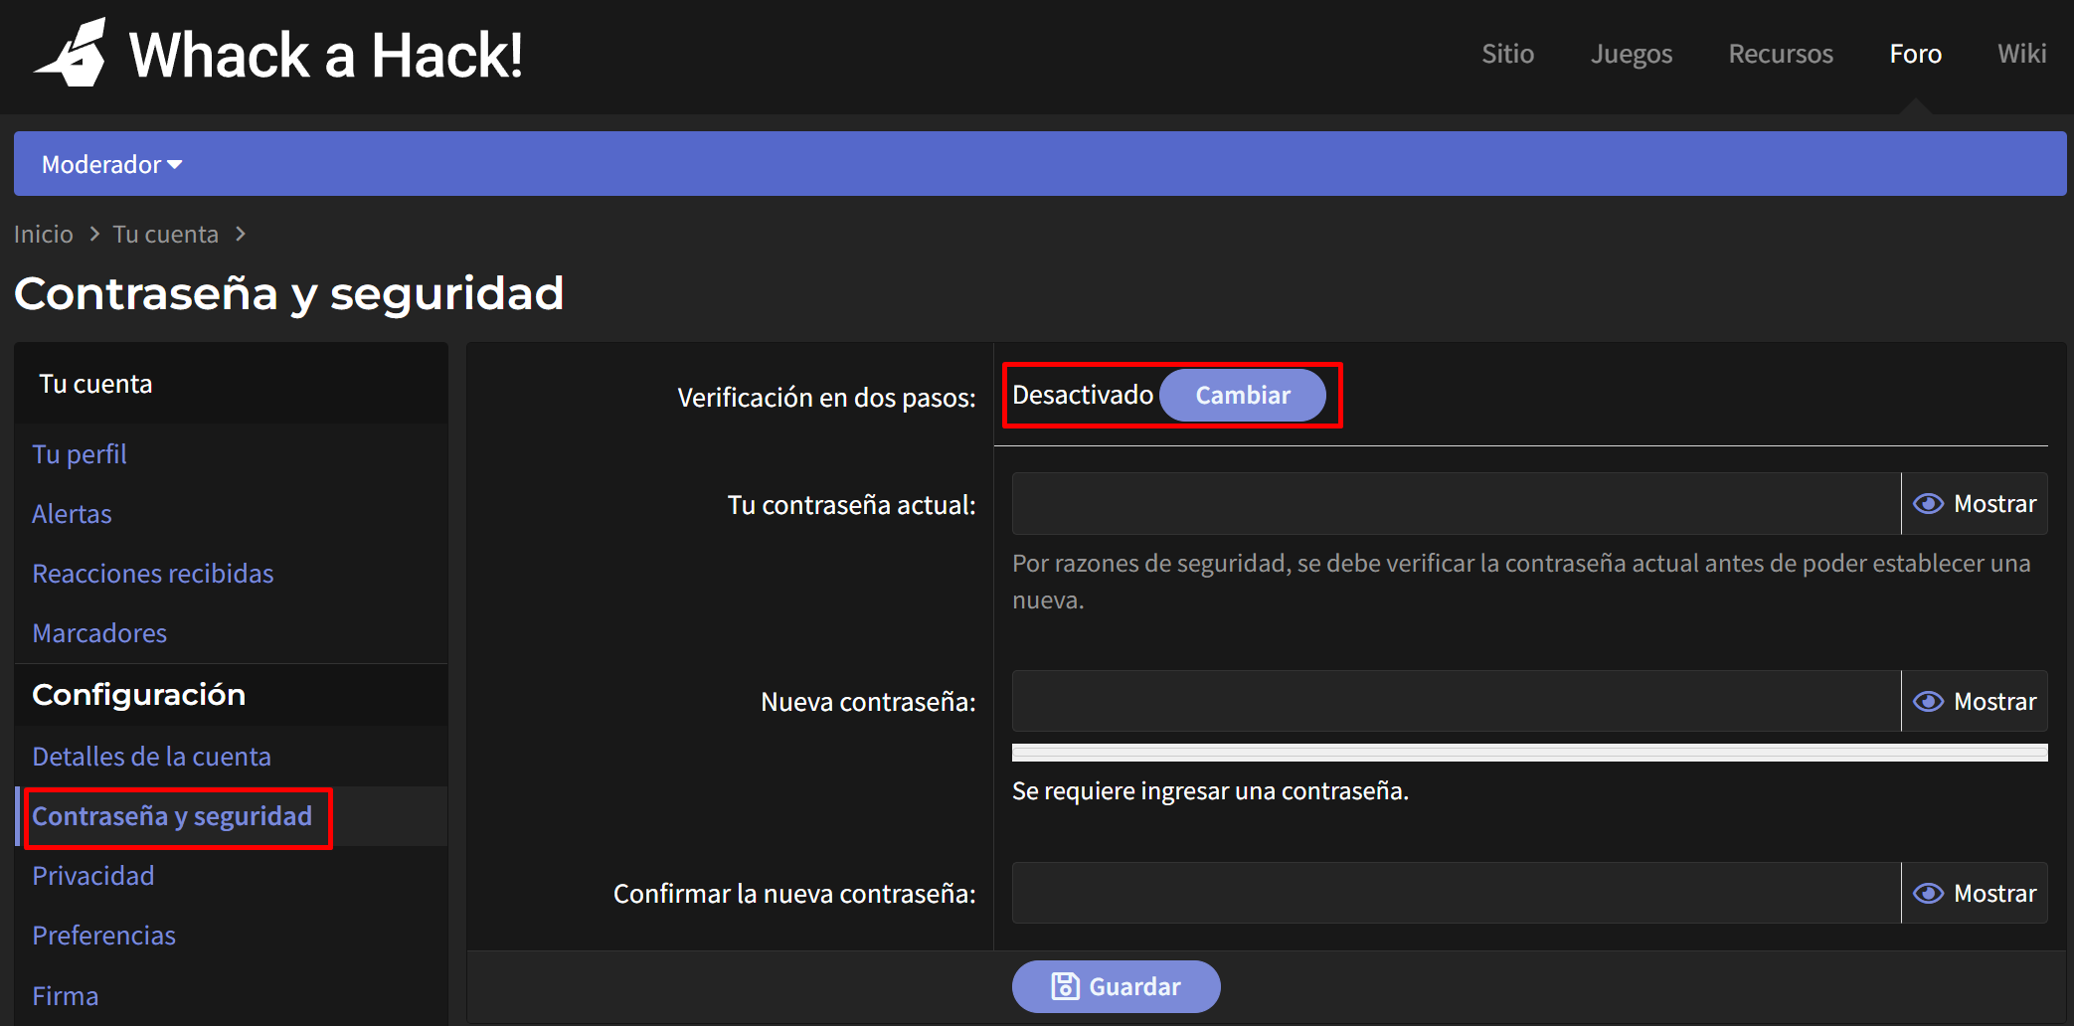2074x1026 pixels.
Task: Toggle Mostrar for the confirm password field
Action: (x=1975, y=894)
